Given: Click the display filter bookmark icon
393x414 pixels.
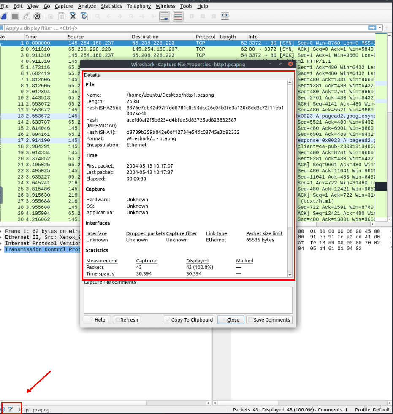Looking at the screenshot, I should pyautogui.click(x=2, y=28).
